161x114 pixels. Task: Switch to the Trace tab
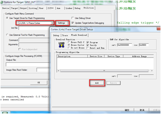(65, 35)
